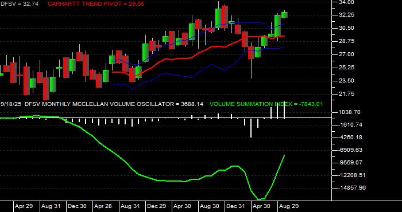Select the Apr 28 date marker
This screenshot has width=402, height=212.
click(103, 206)
